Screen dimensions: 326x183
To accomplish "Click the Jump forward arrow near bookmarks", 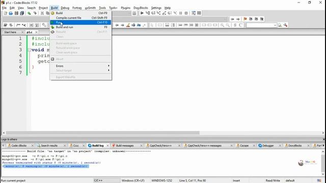I will (x=238, y=19).
